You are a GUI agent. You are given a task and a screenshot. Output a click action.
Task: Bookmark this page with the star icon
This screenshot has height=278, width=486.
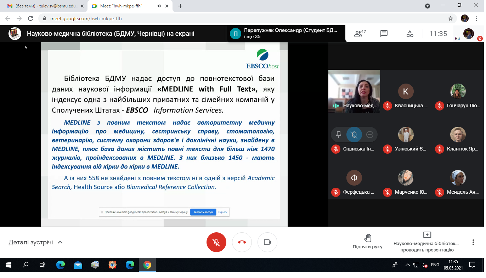[451, 18]
